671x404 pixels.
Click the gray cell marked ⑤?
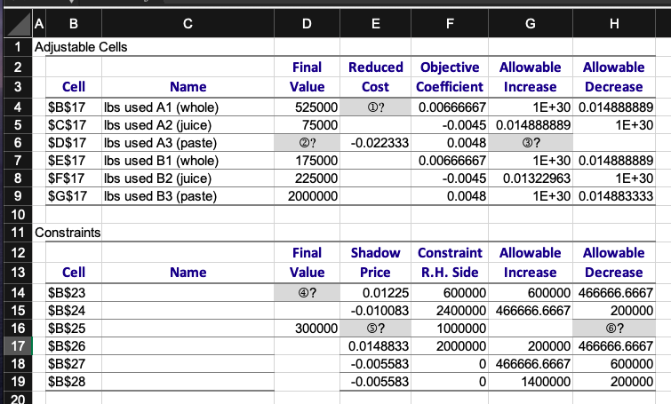pos(375,329)
